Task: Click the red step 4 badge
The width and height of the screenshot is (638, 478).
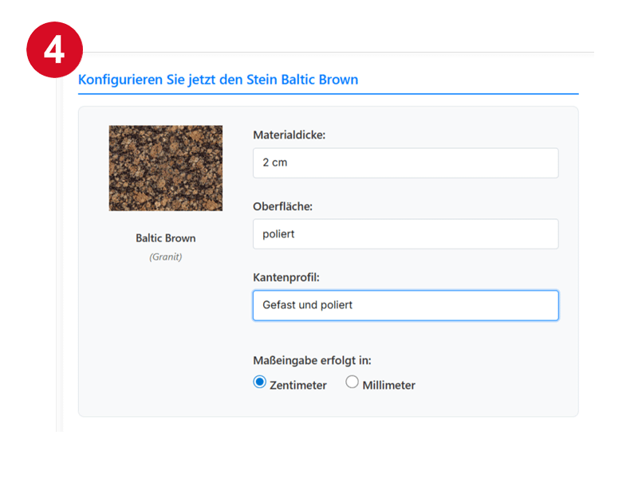Action: click(54, 49)
